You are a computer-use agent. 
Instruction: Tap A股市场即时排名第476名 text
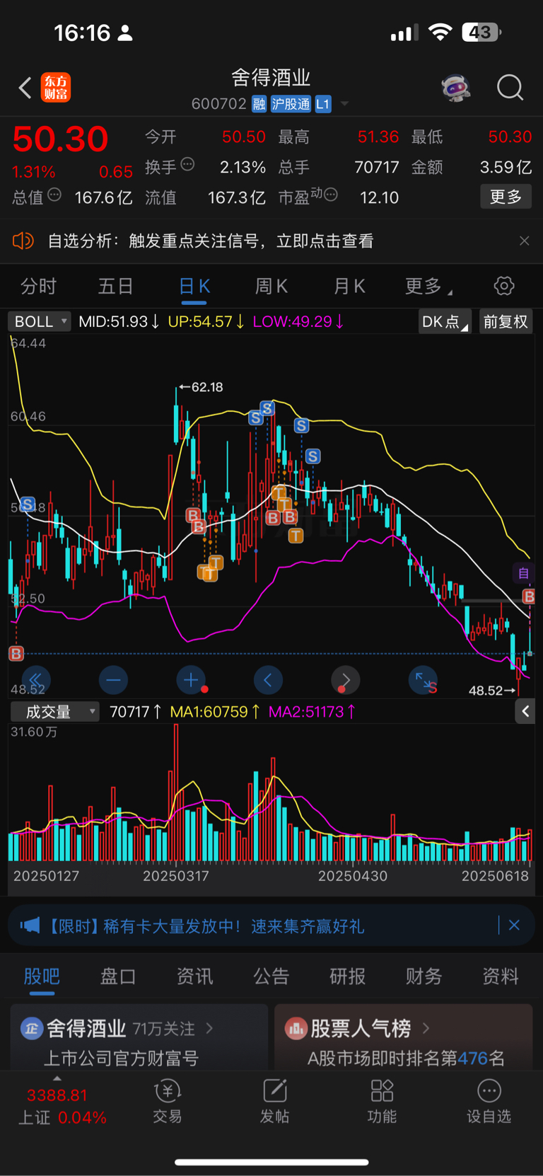[x=406, y=1058]
